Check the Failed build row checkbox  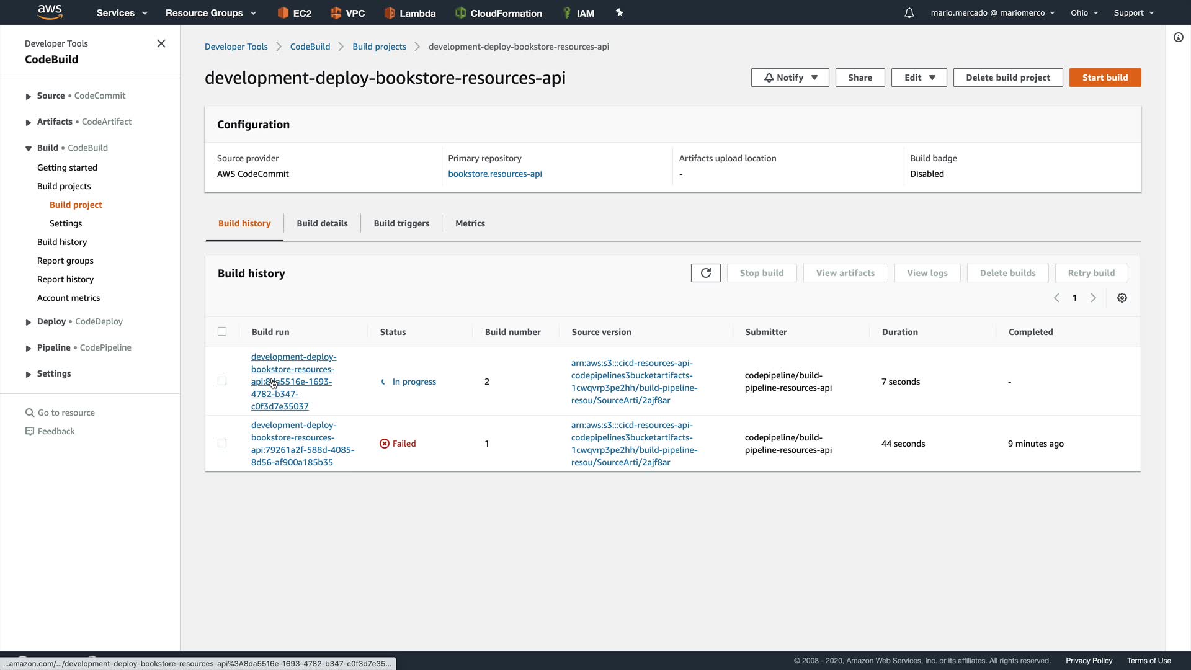(x=222, y=443)
